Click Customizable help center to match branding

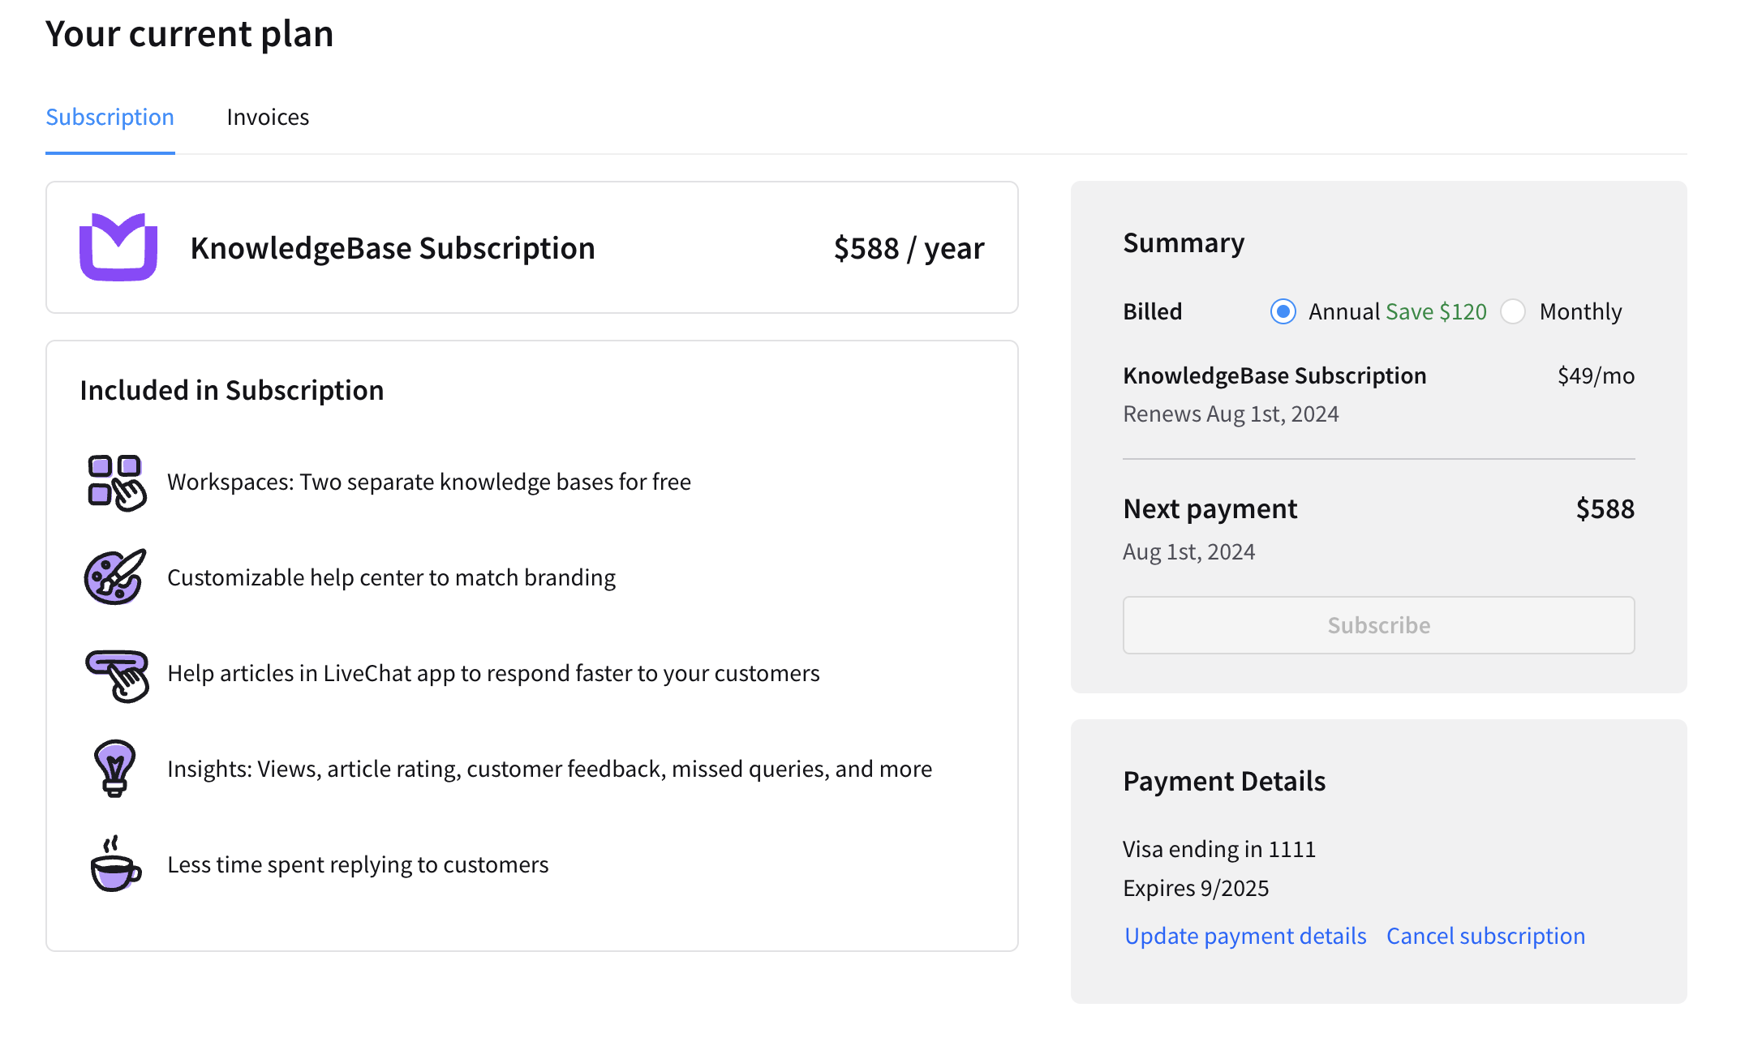click(x=391, y=577)
